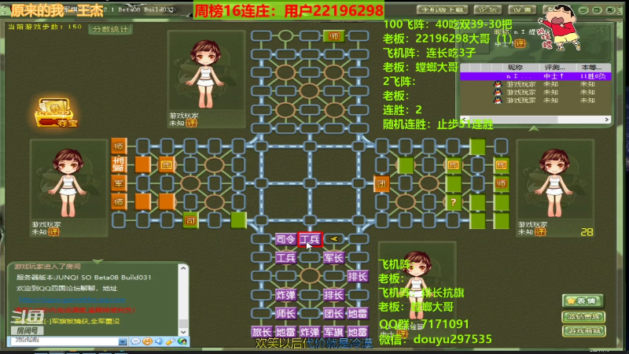
Task: Select the purple 军长 piece
Action: click(x=333, y=258)
